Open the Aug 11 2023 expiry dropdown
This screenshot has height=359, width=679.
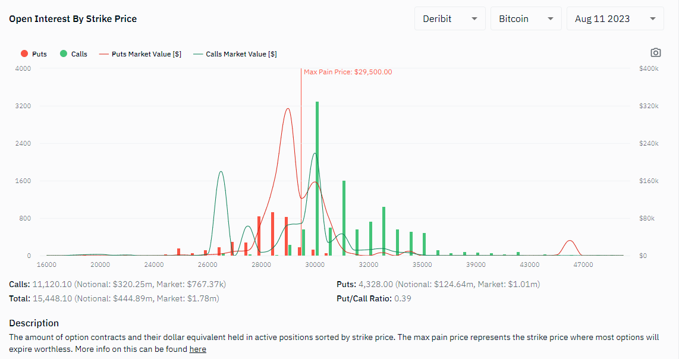click(615, 18)
